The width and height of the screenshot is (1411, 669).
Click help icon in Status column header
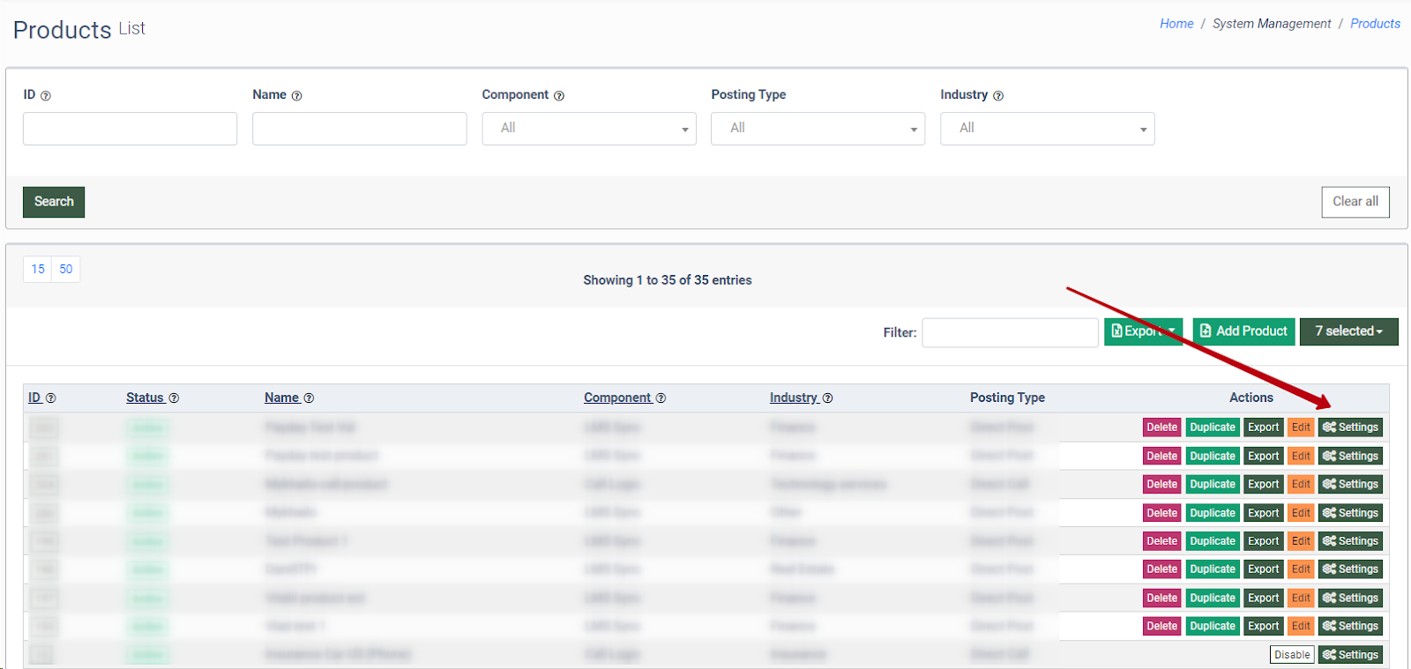(174, 398)
